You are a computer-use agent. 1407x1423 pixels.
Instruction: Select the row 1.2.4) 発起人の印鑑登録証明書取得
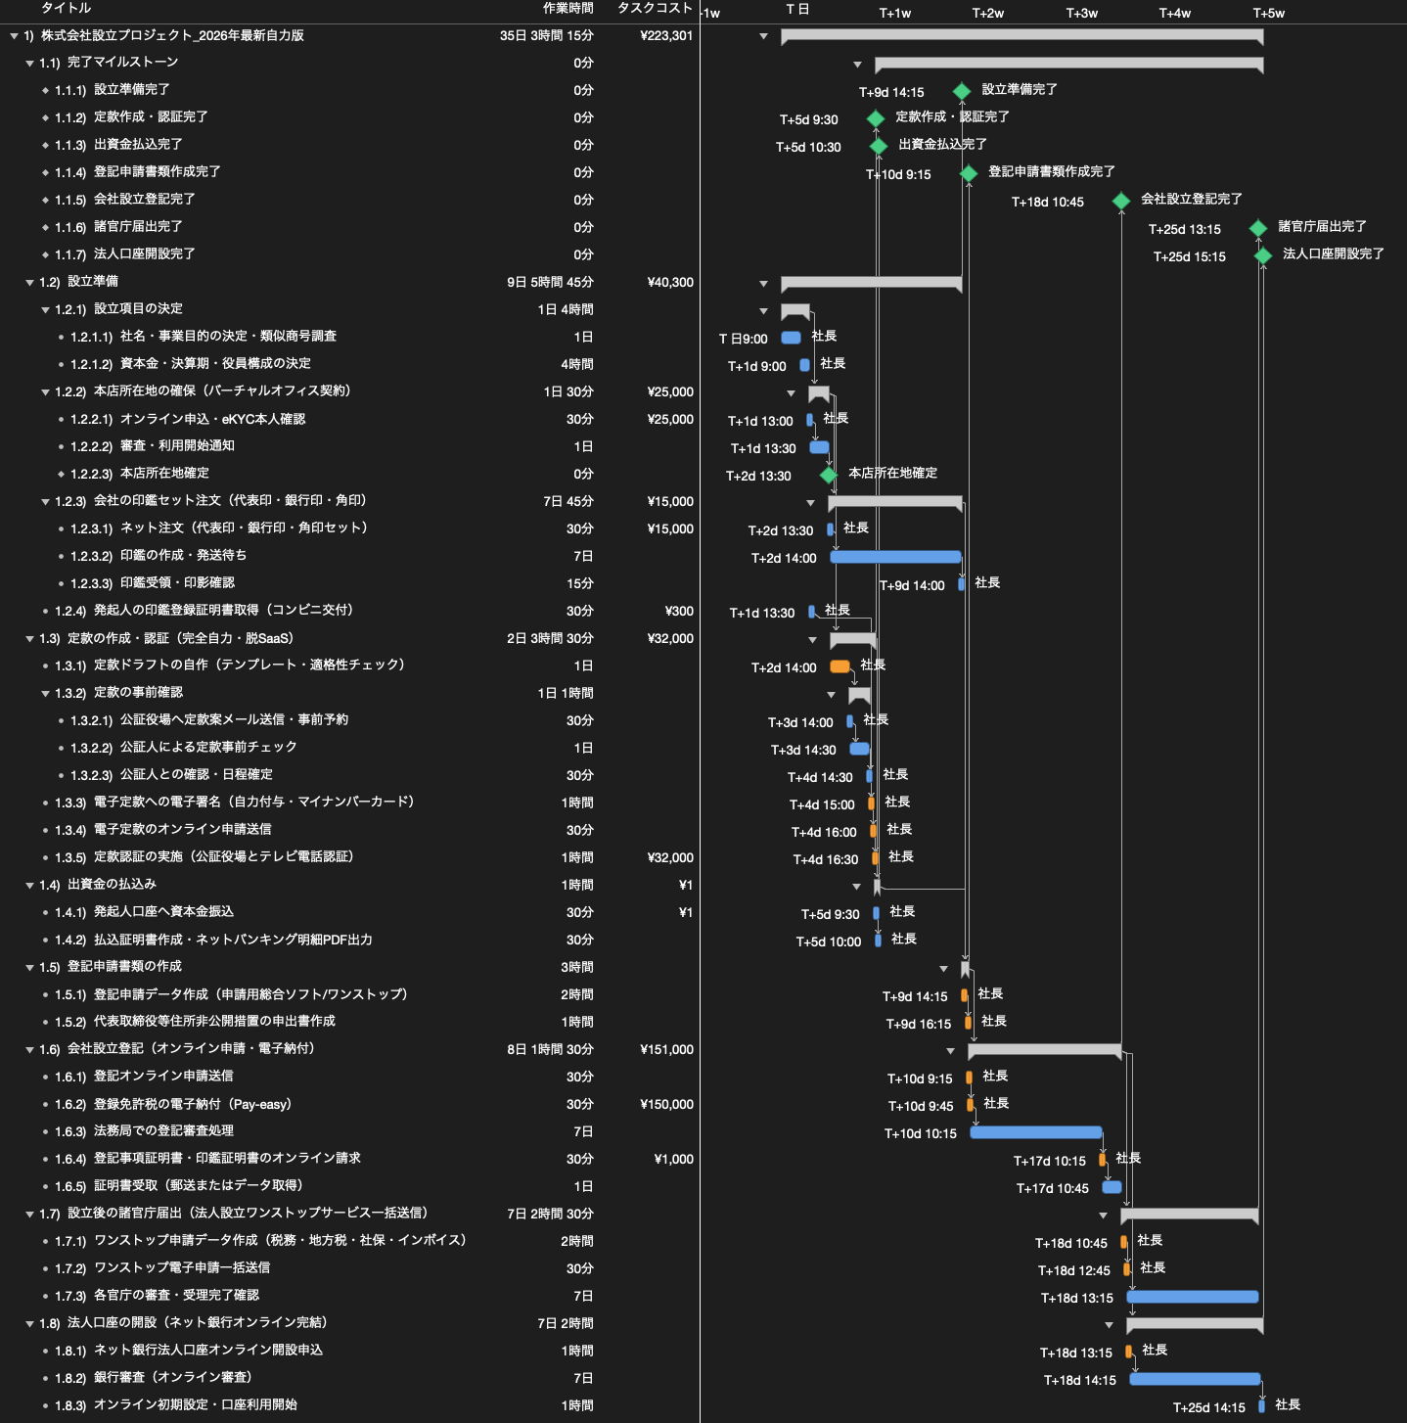(349, 612)
